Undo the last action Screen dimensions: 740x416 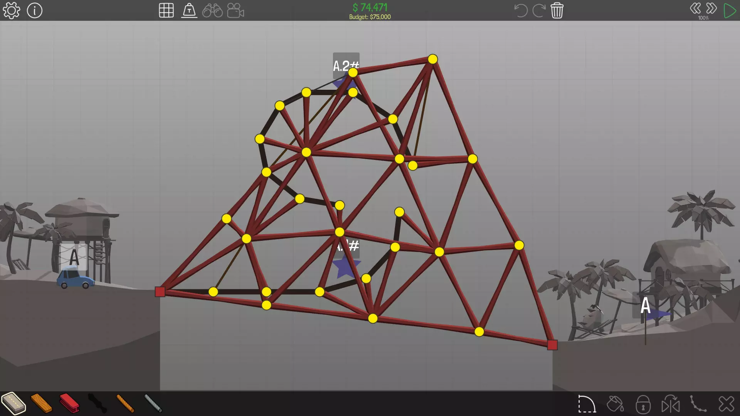click(x=521, y=10)
